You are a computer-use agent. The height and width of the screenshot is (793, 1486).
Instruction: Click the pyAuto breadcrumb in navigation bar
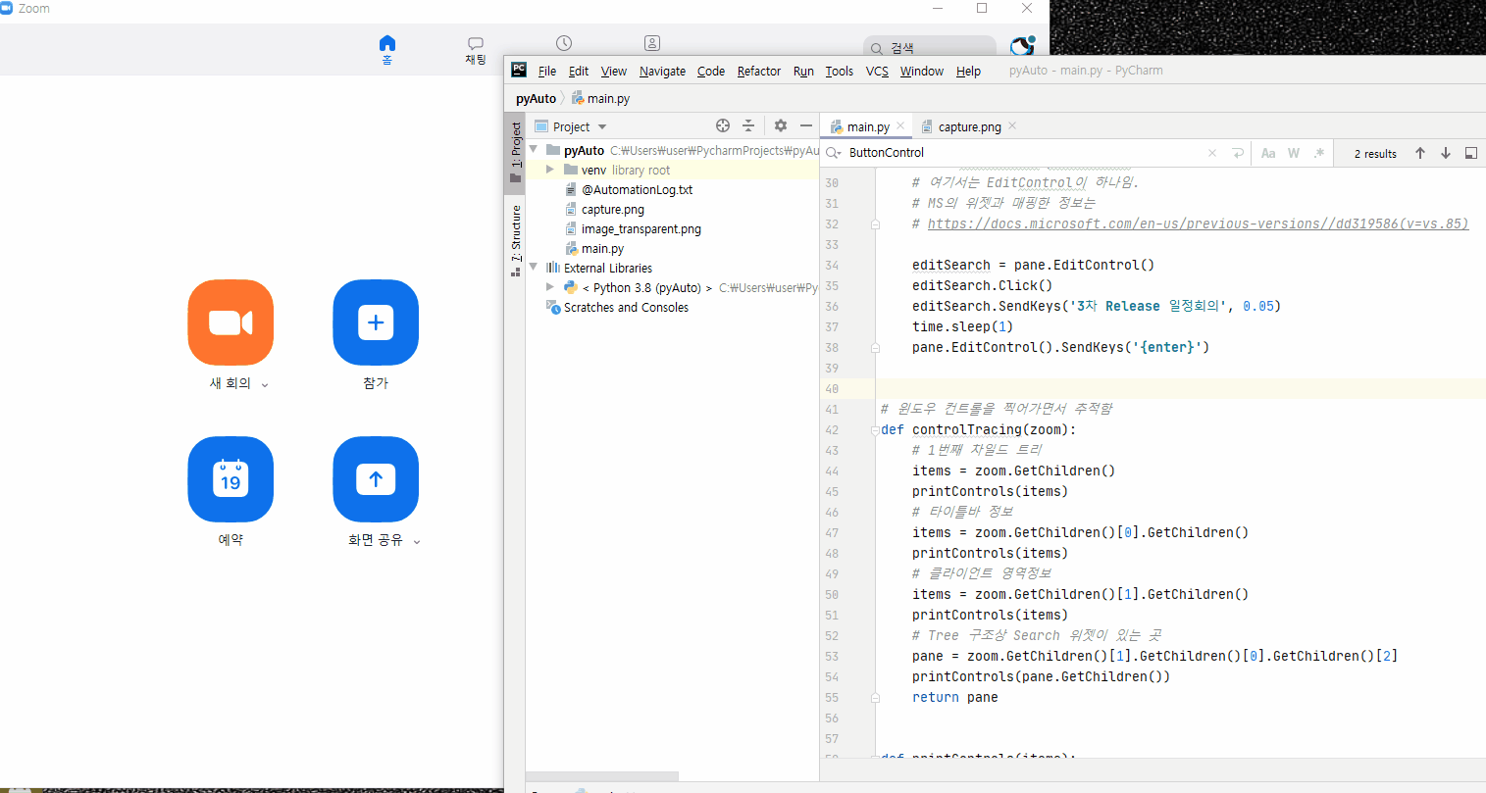(536, 99)
